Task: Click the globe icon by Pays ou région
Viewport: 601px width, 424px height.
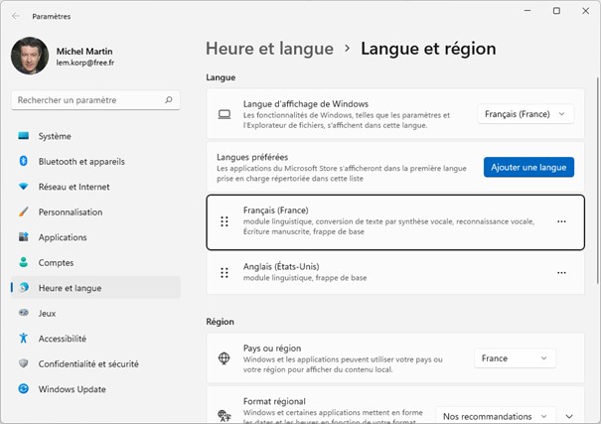Action: point(224,358)
